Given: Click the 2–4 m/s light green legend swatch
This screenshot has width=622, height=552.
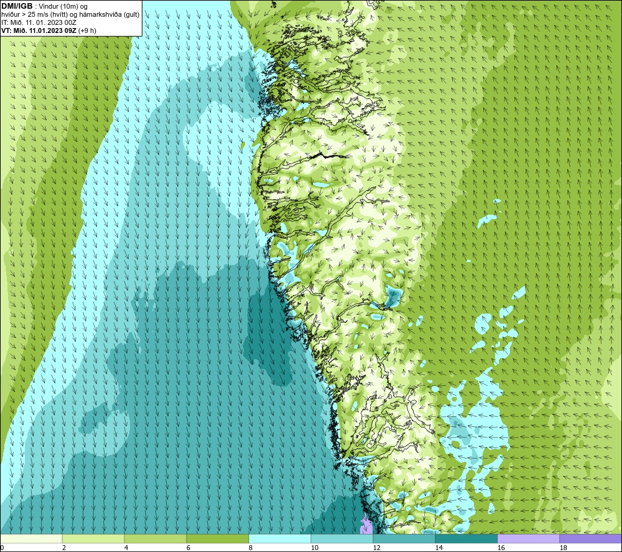Looking at the screenshot, I should point(93,538).
